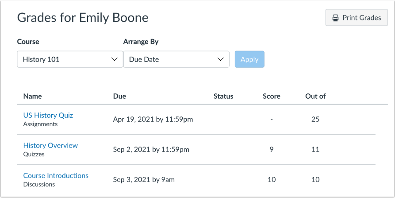Screen dimensions: 395x198
Task: Click the chevron arrow in Arrange By selector
Action: pyautogui.click(x=221, y=59)
